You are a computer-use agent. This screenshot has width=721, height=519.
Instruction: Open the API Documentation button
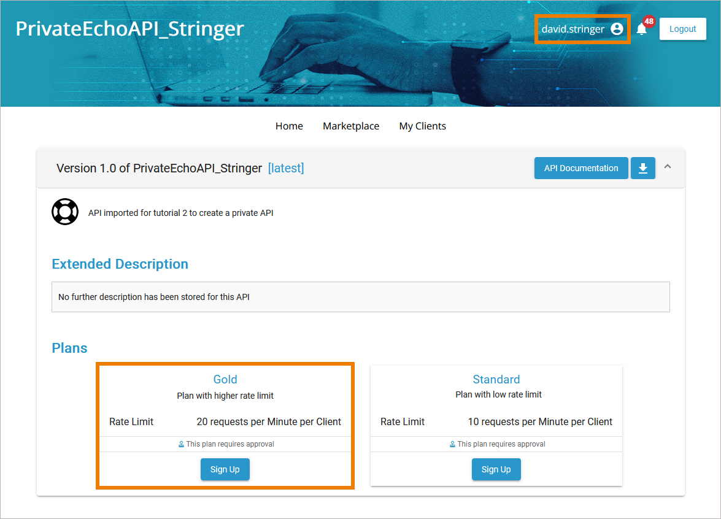581,168
